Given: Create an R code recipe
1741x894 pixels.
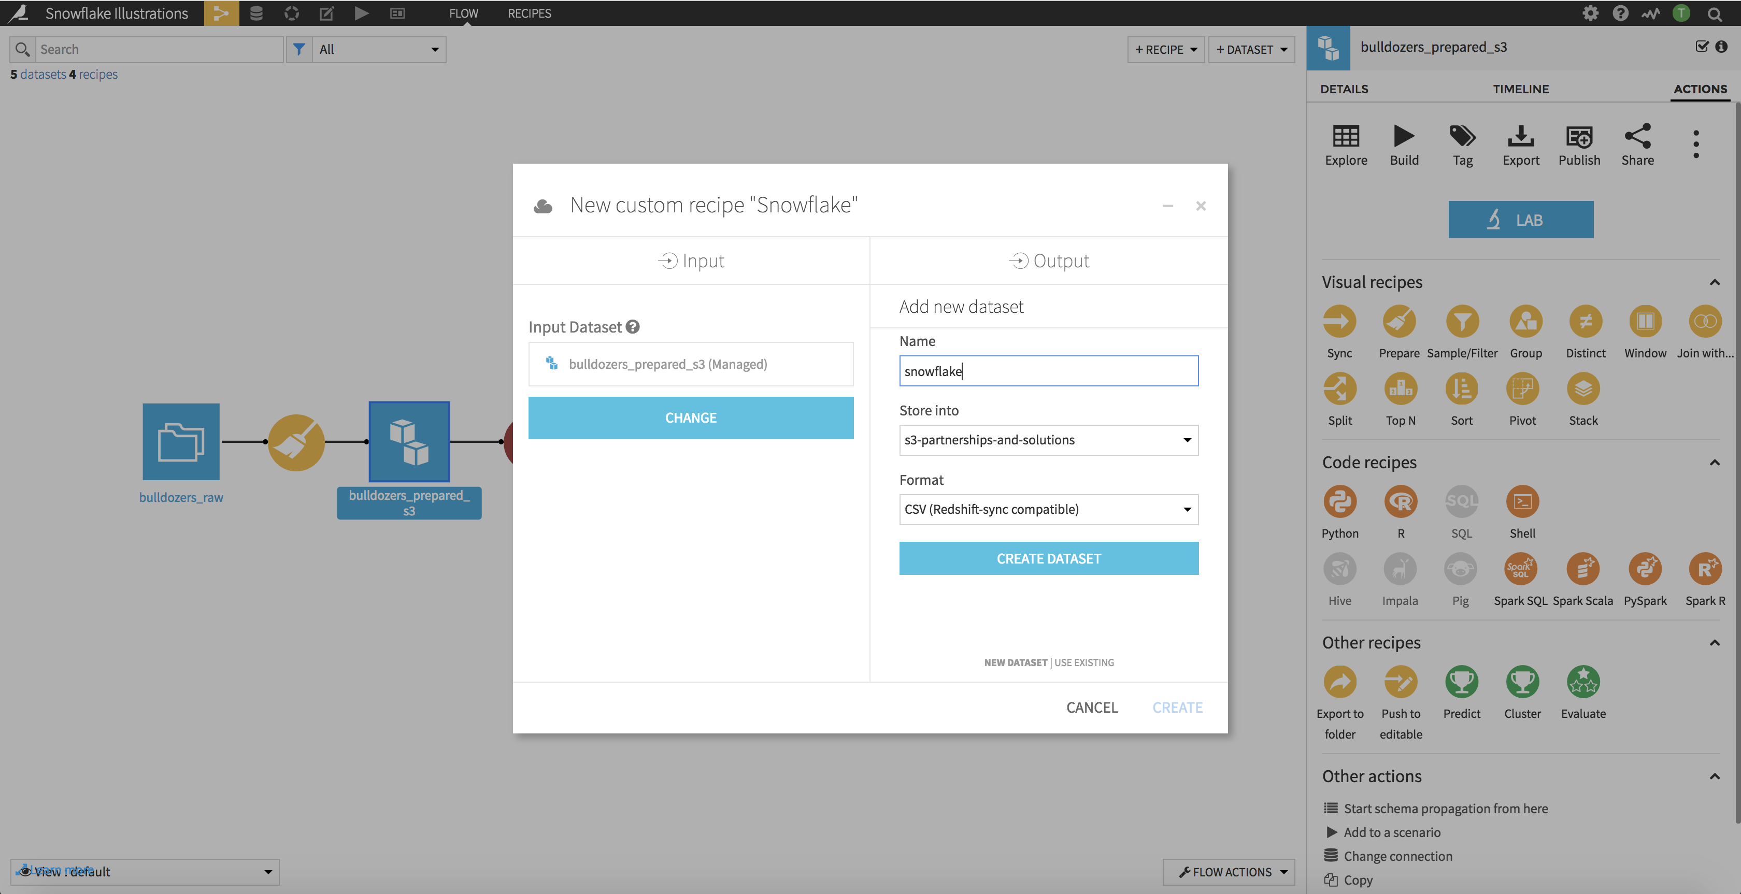Looking at the screenshot, I should 1401,502.
